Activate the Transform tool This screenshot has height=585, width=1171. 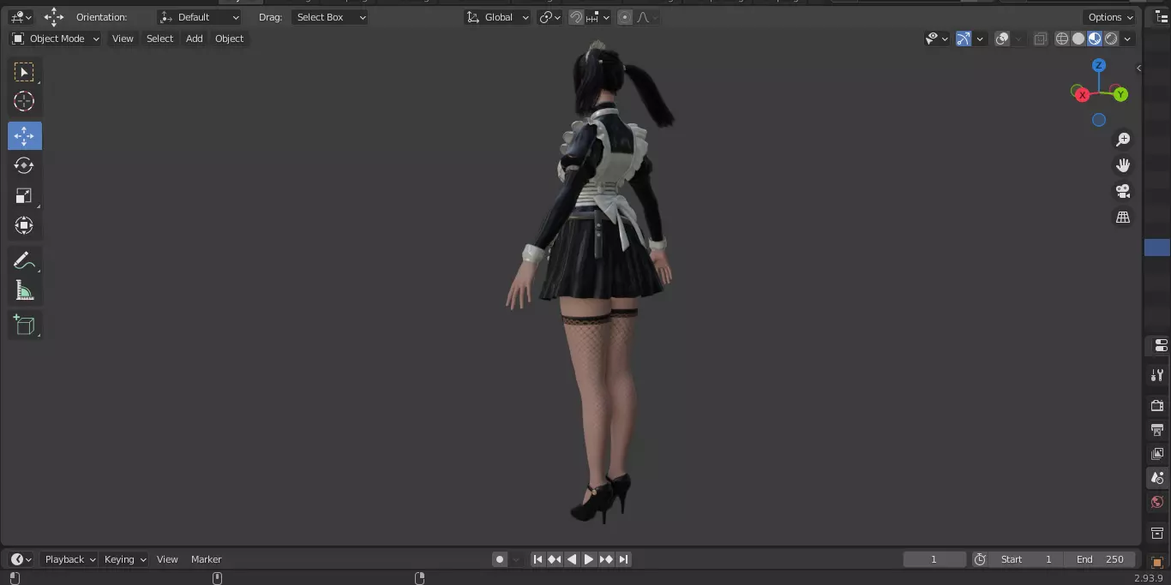click(24, 225)
